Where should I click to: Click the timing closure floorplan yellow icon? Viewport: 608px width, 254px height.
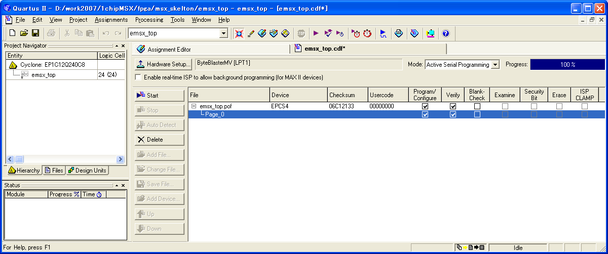click(x=285, y=33)
